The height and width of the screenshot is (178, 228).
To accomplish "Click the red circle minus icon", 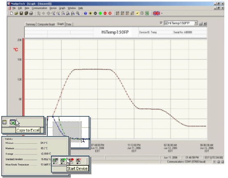I will point(105,14).
